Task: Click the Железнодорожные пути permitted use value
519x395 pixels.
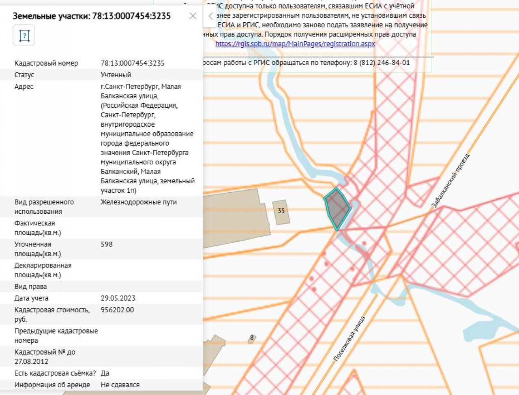Action: pos(139,202)
